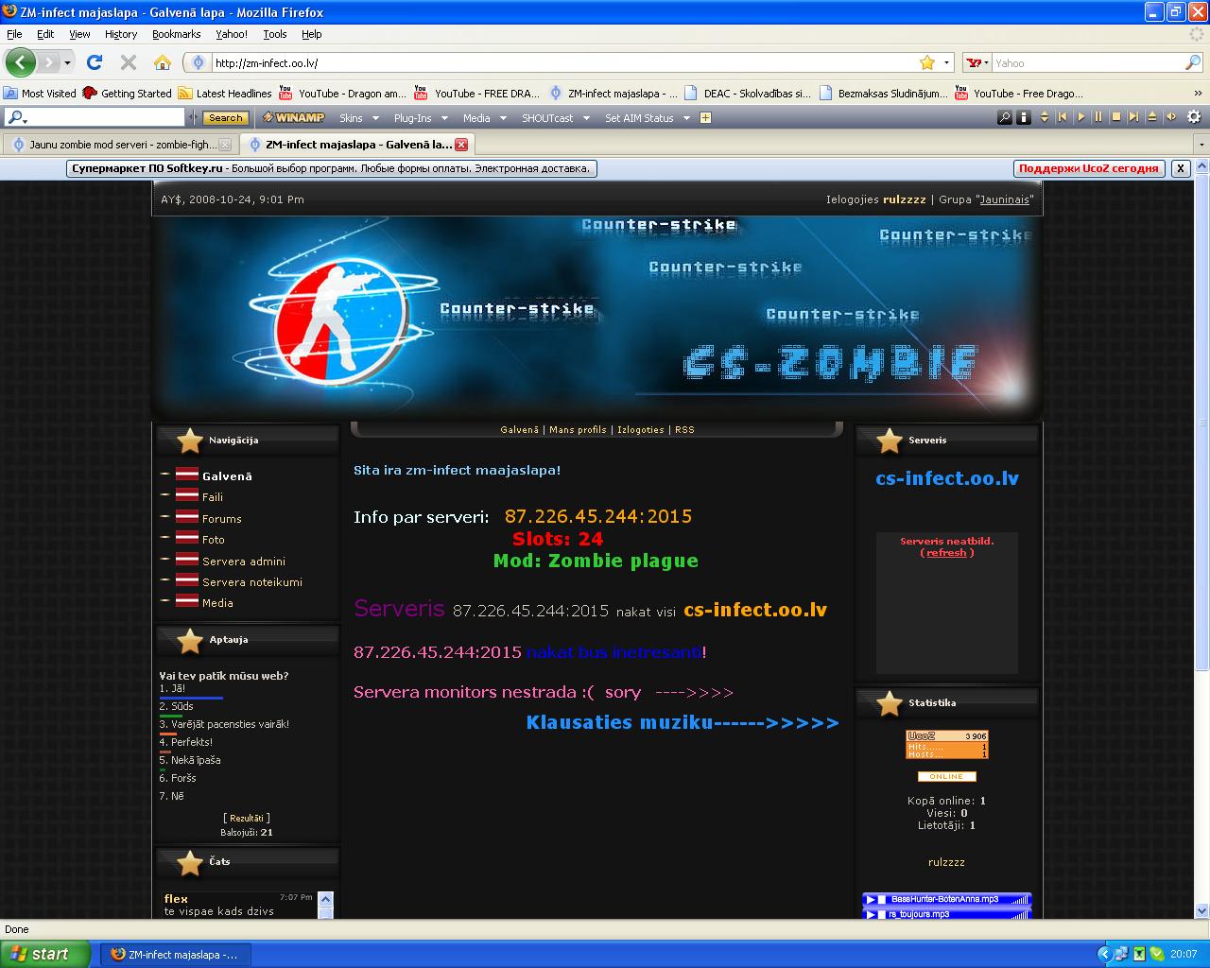Click the Winamp info icon
This screenshot has width=1210, height=968.
(1024, 118)
